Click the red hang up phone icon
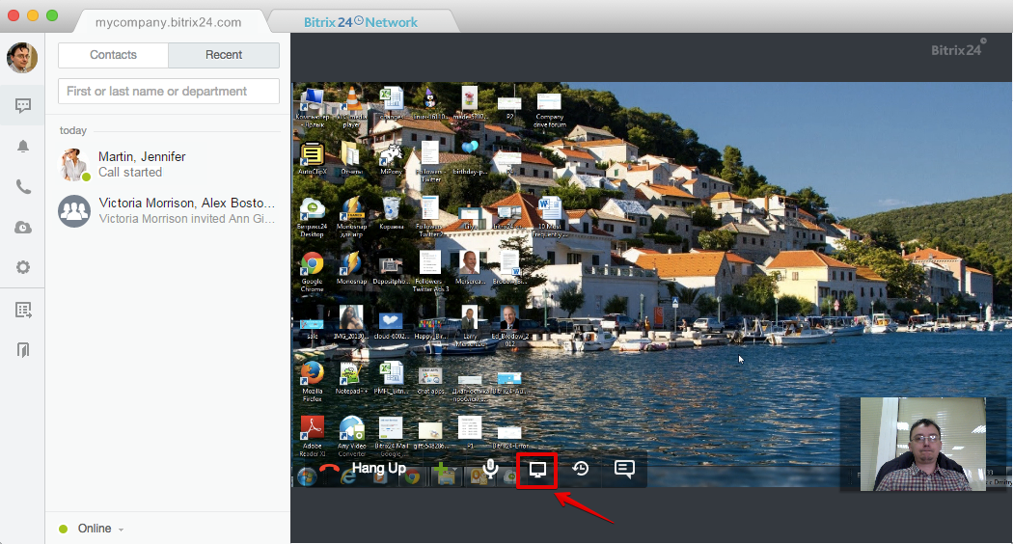 coord(330,471)
